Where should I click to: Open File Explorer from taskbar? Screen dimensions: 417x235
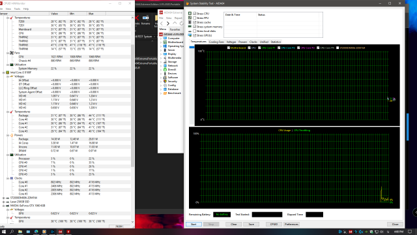[20, 232]
